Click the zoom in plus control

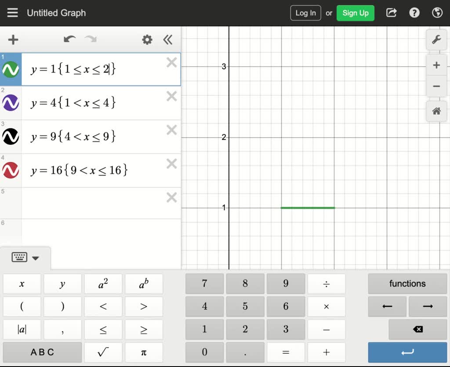click(x=436, y=65)
